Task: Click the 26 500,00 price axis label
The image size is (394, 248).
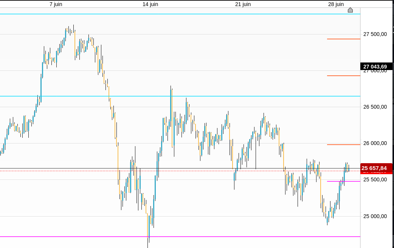Action: [x=375, y=107]
